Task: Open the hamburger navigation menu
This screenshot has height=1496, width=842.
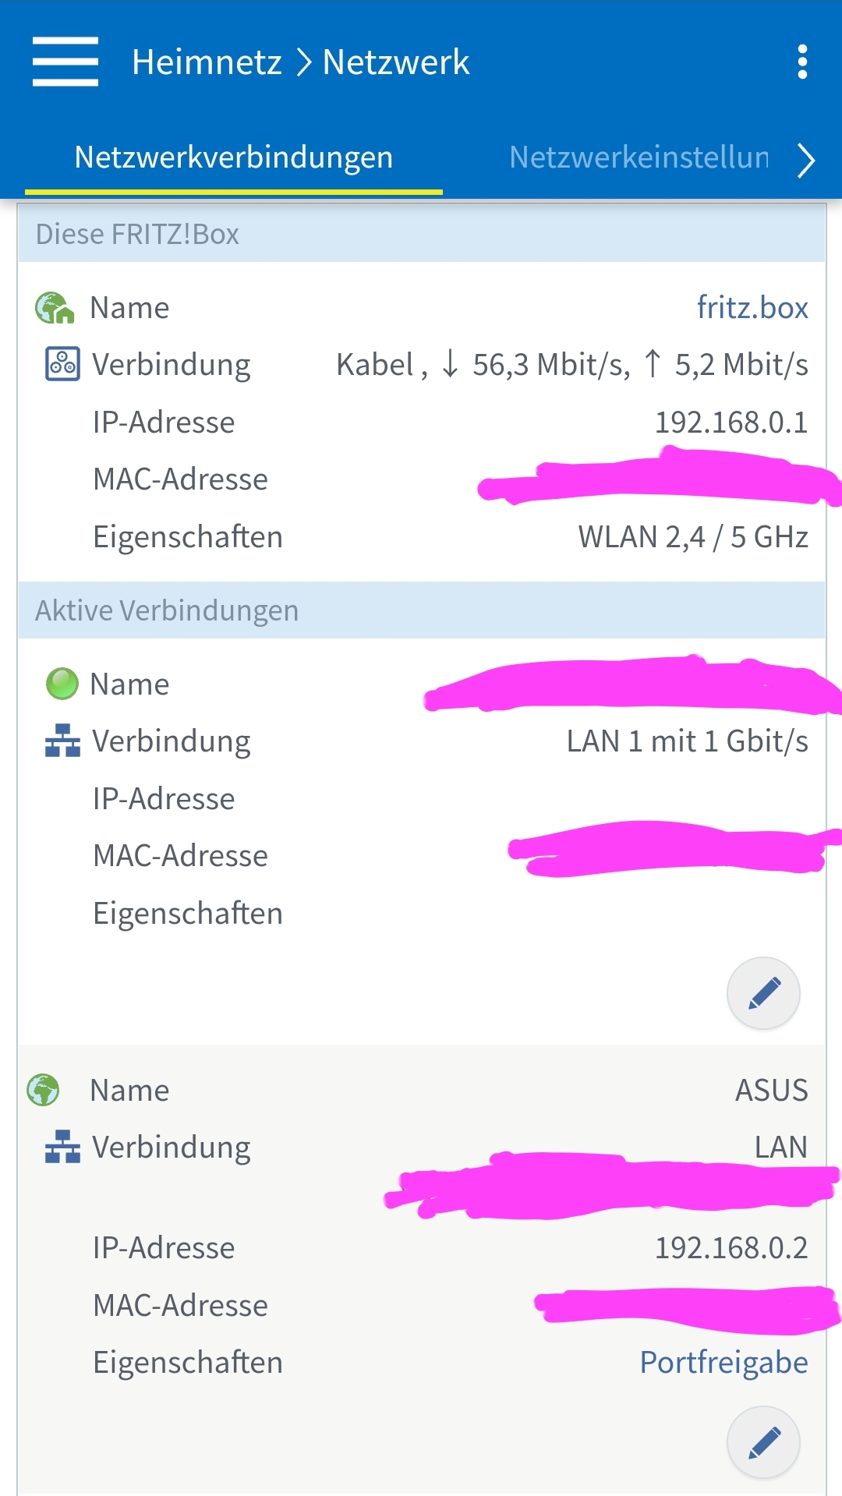Action: pyautogui.click(x=65, y=62)
